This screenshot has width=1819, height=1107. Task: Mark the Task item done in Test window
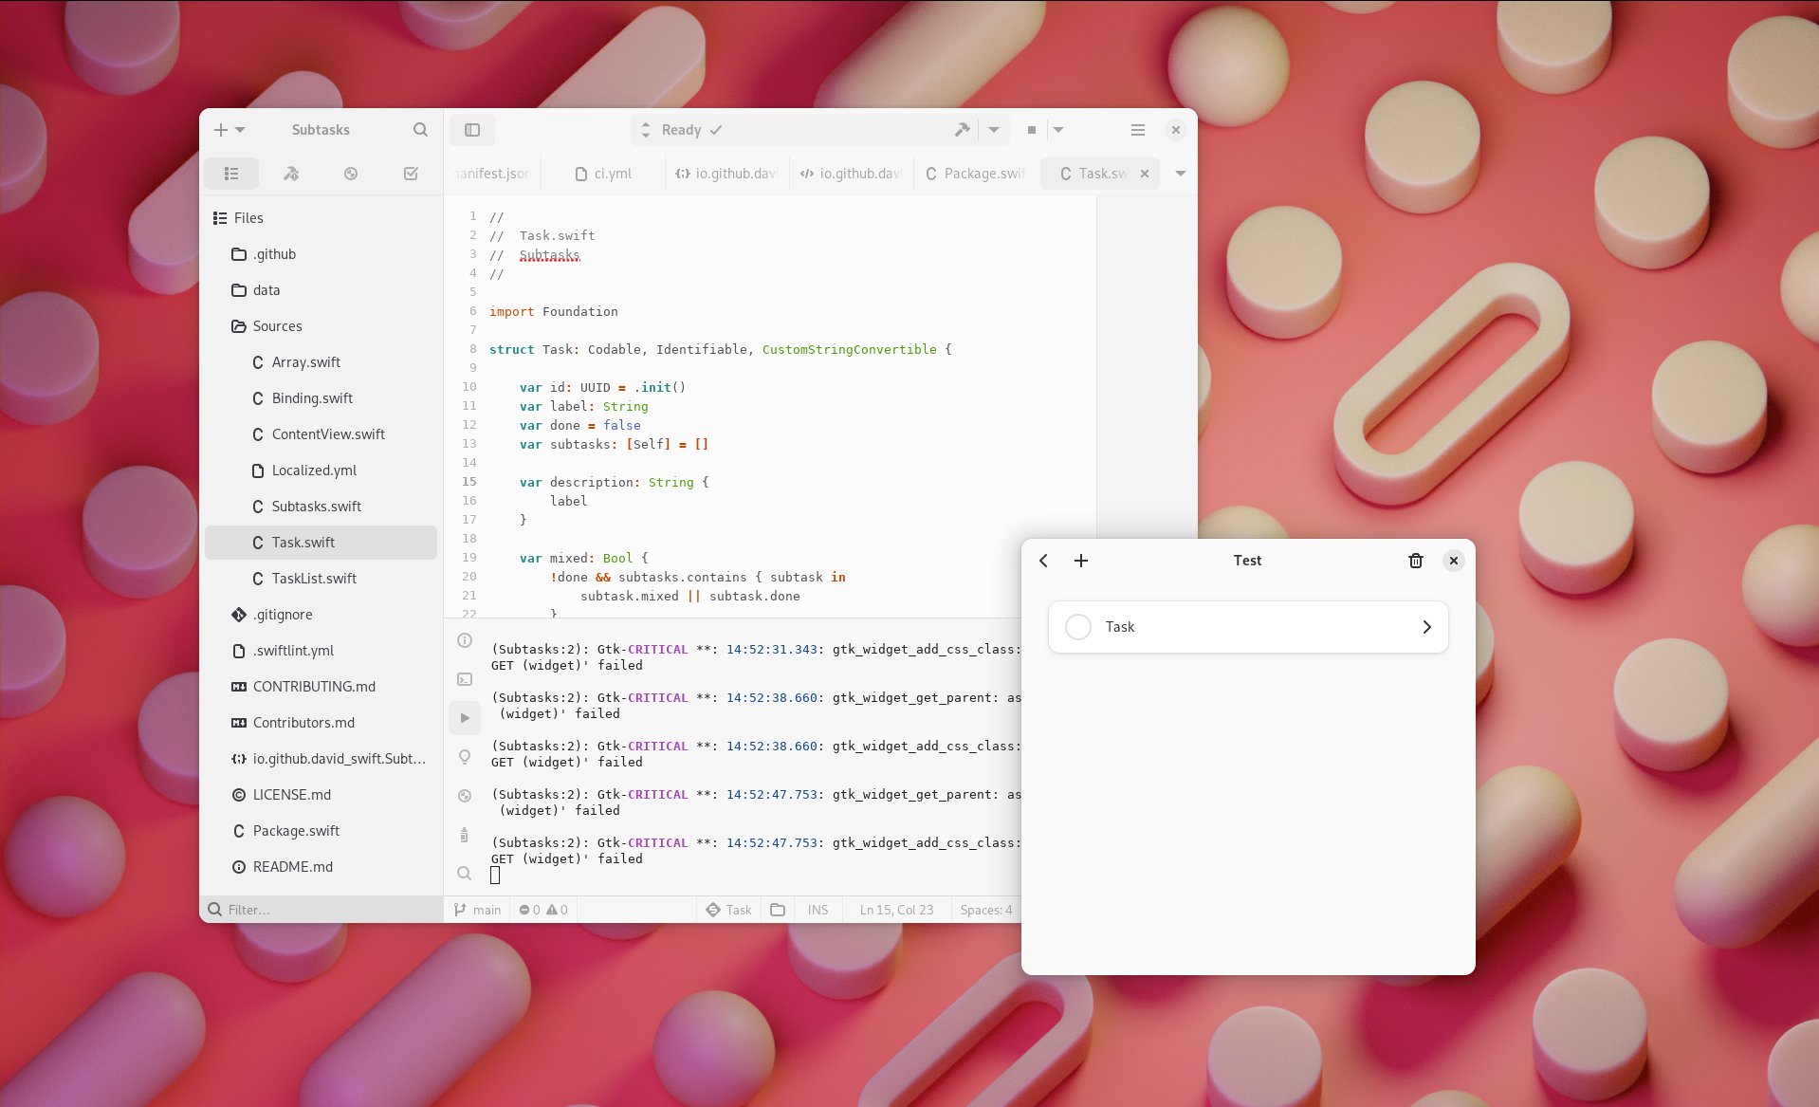(1077, 627)
